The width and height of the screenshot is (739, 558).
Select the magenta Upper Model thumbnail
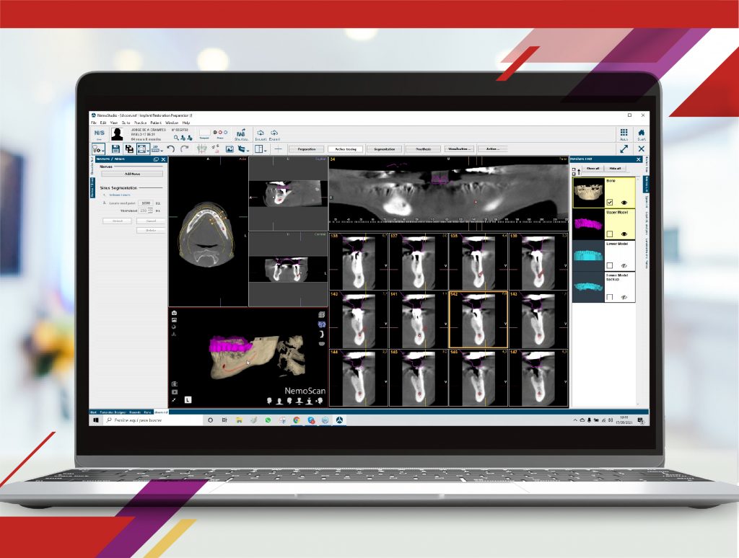[588, 224]
